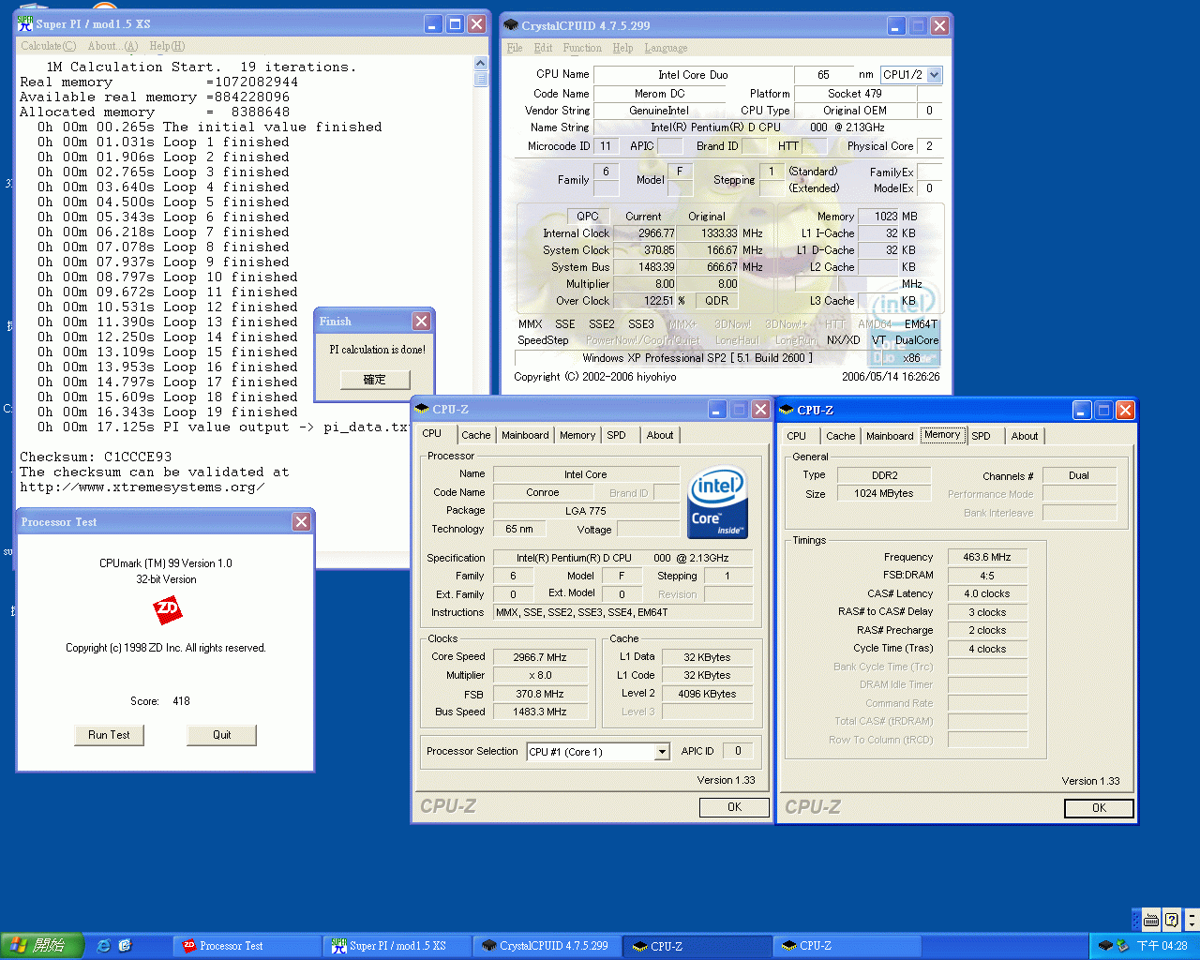Click OK in right CPU-Z memory window
The image size is (1200, 960).
[1099, 808]
